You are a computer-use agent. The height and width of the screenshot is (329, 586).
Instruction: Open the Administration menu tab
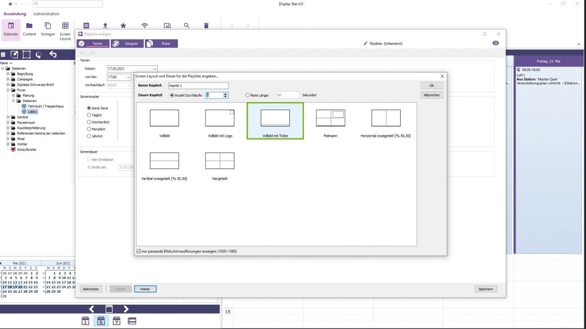46,14
